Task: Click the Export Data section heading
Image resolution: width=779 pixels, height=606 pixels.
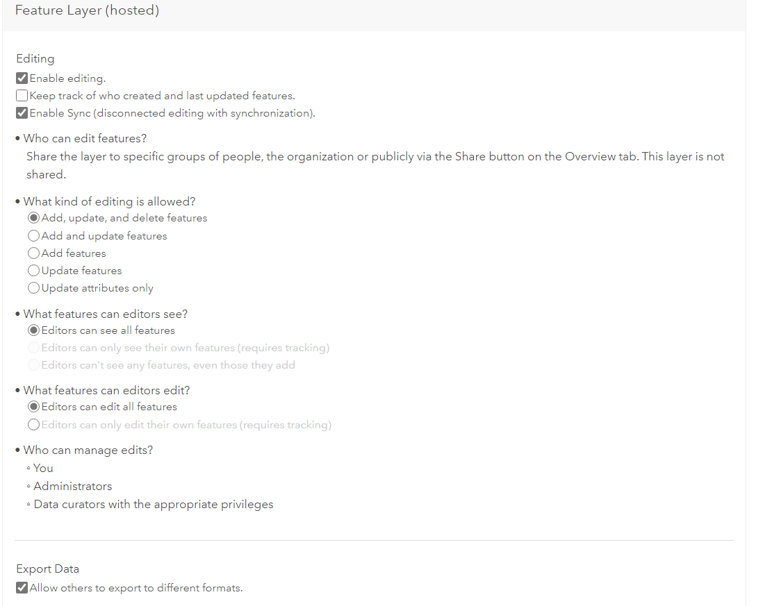Action: tap(48, 569)
